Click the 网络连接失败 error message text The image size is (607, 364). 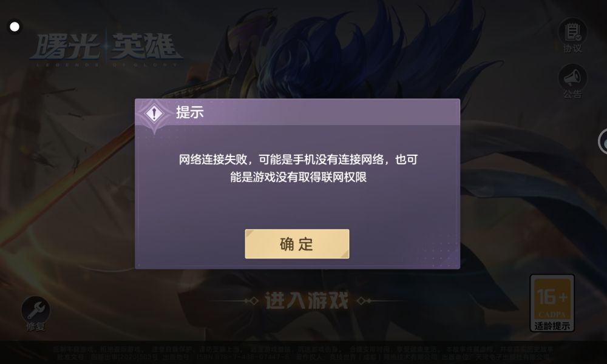[298, 168]
